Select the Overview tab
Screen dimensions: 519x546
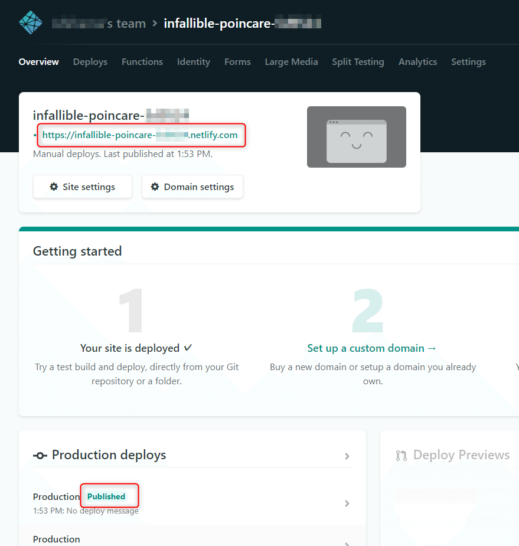[x=38, y=62]
